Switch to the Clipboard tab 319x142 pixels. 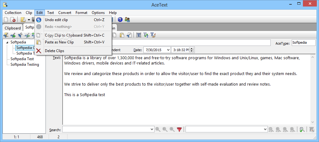pos(13,28)
